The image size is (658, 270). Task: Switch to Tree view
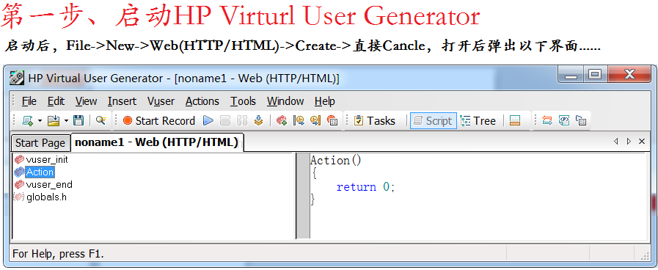coord(478,121)
